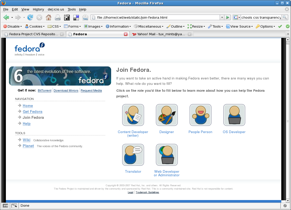291x210 pixels.
Task: Click the BitTorrent download link
Action: 44,90
